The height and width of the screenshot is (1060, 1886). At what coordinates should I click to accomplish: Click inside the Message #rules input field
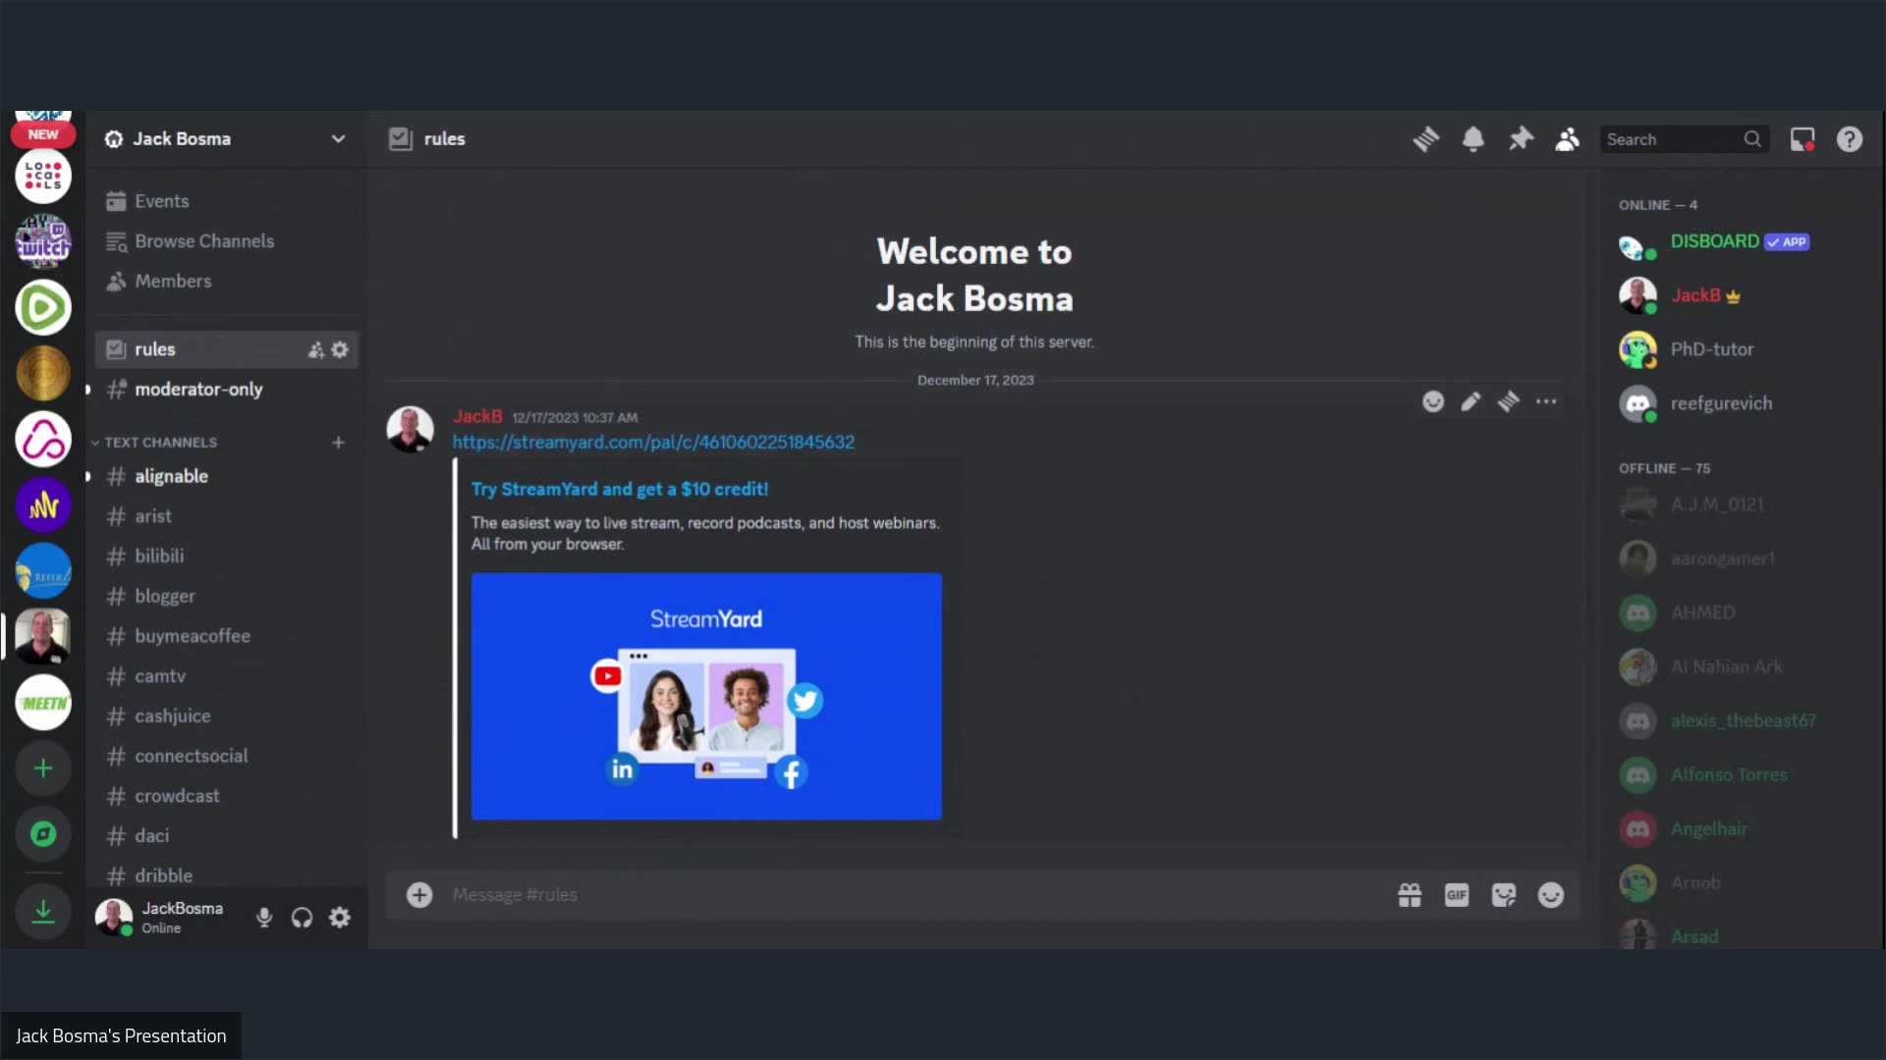click(688, 894)
